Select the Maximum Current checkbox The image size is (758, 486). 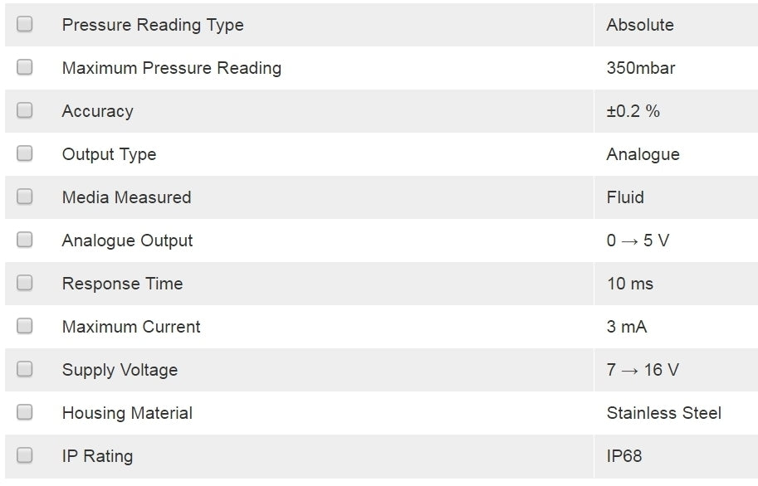coord(25,326)
